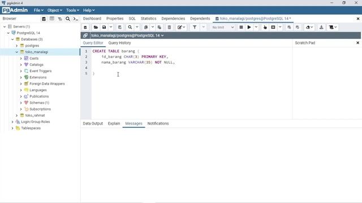Switch to the Data Output tab
The image size is (362, 203).
point(93,123)
